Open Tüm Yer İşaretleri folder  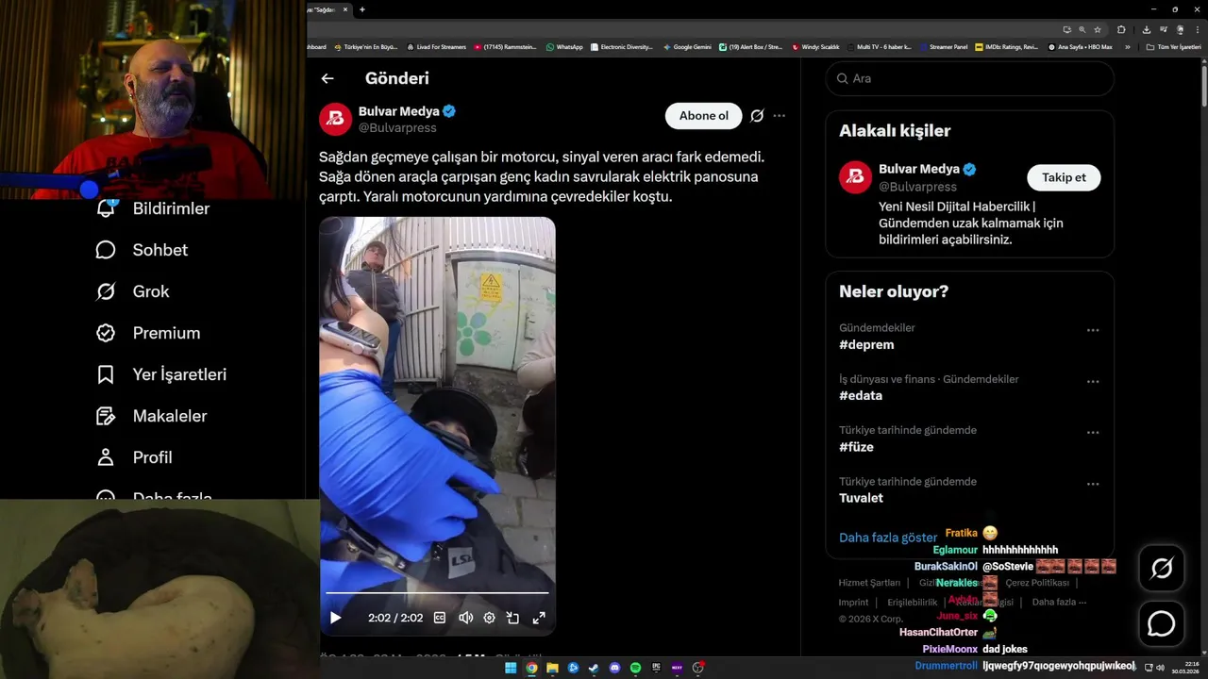coord(1173,46)
